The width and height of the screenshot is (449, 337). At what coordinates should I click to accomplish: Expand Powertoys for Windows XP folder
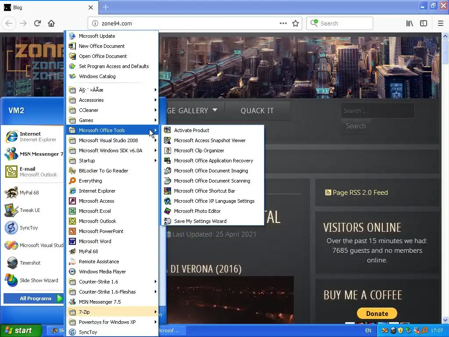pos(112,322)
